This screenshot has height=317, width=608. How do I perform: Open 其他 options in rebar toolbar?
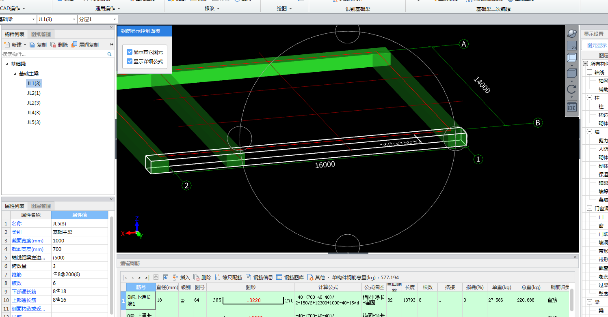click(318, 277)
